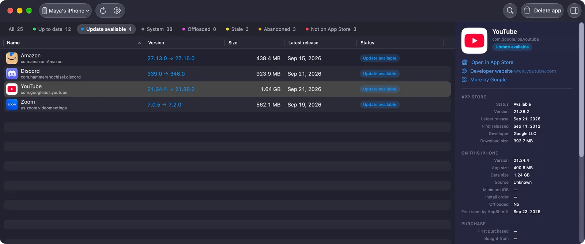Screen dimensions: 585x244
Task: Click Zoom version 7.0.5 → 7.2.0
Action: coord(164,105)
